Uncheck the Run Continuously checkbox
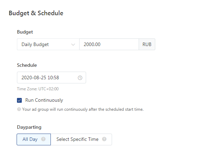Screen dimensions: 204x154 pyautogui.click(x=19, y=100)
